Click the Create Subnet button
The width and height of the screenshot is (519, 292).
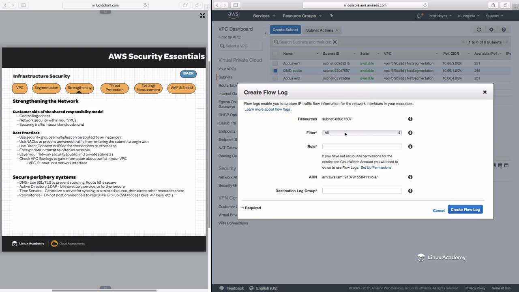285,30
